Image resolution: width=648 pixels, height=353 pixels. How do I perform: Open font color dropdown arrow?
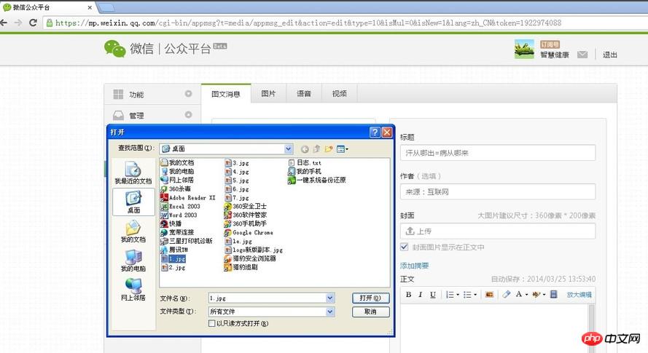526,294
